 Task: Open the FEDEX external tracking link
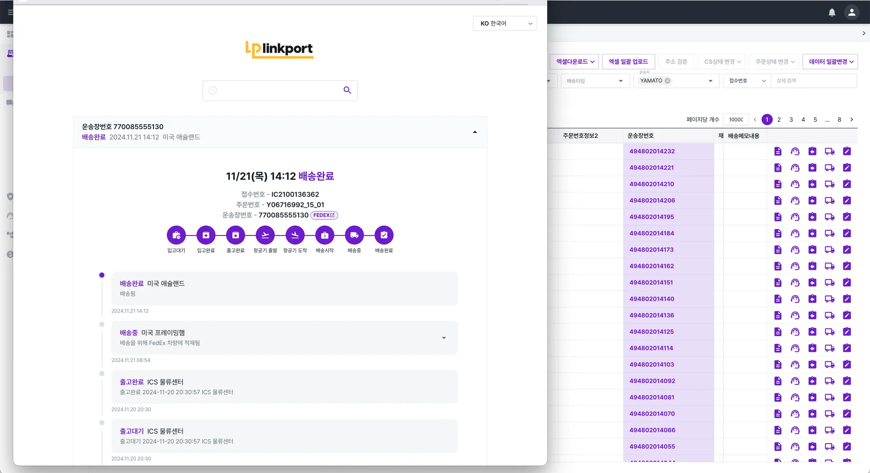click(324, 215)
